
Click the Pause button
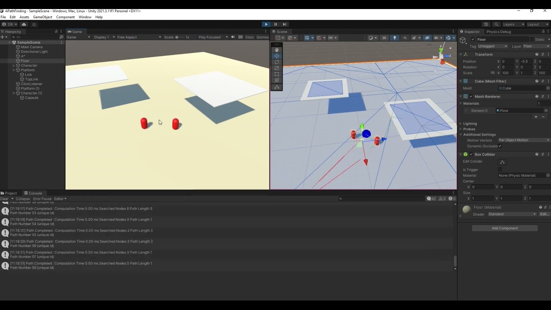275,25
